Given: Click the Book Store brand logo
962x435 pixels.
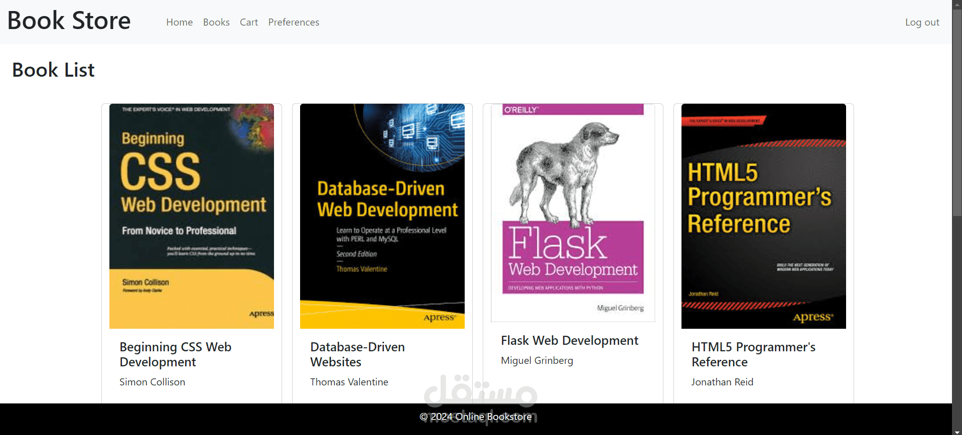Looking at the screenshot, I should (69, 21).
